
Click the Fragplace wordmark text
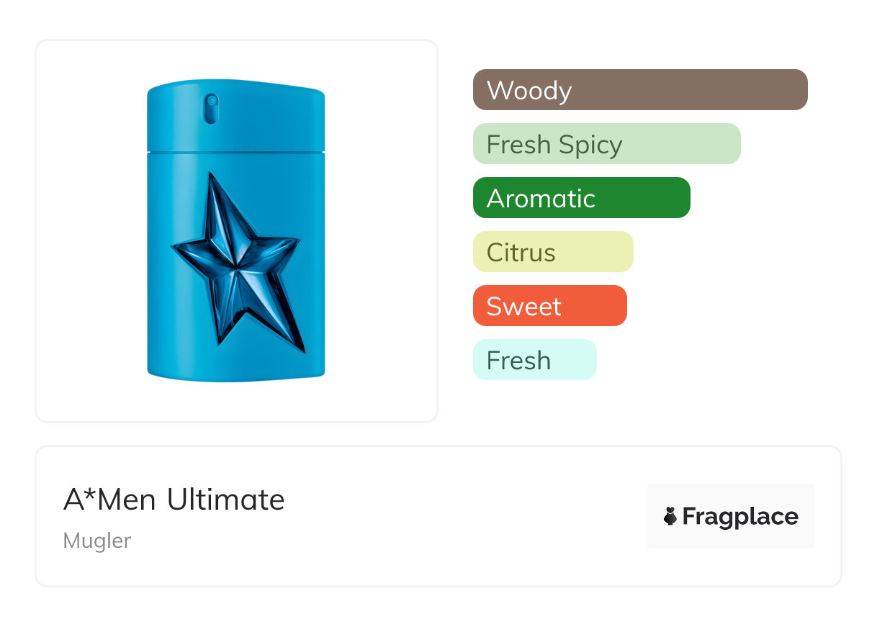tap(740, 516)
